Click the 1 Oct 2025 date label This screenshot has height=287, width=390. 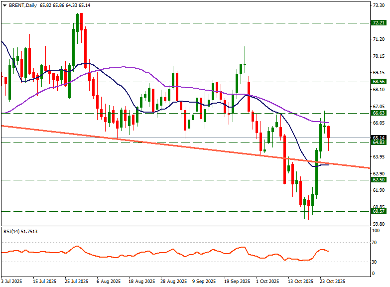tap(267, 282)
